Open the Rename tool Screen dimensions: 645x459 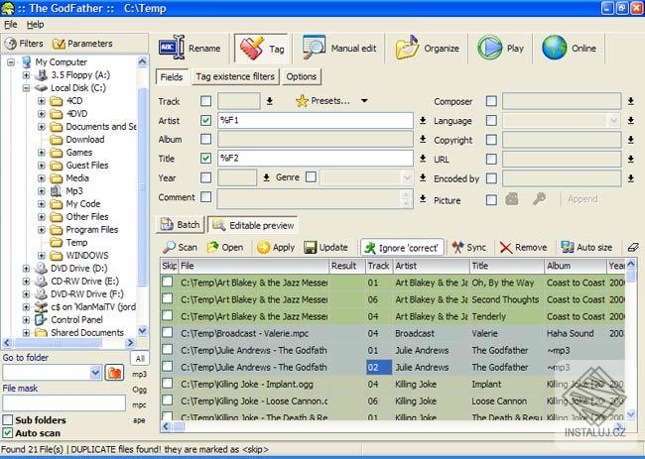191,48
